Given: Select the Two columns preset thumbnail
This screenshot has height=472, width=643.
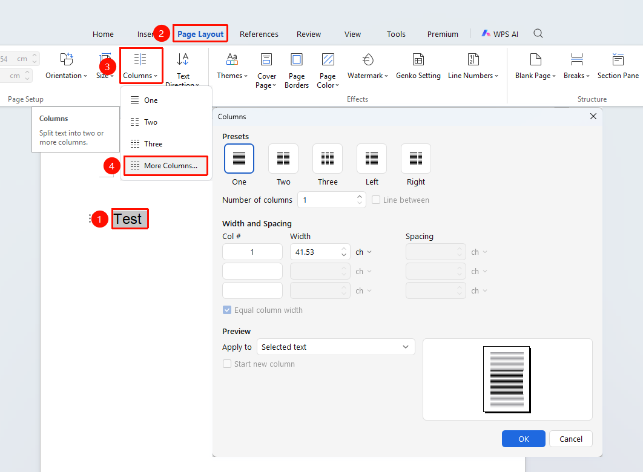Looking at the screenshot, I should [x=283, y=159].
